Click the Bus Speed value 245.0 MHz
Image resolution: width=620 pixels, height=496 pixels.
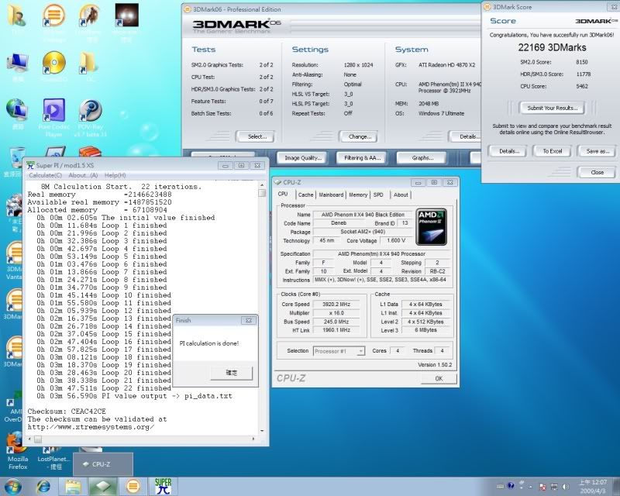tap(336, 322)
